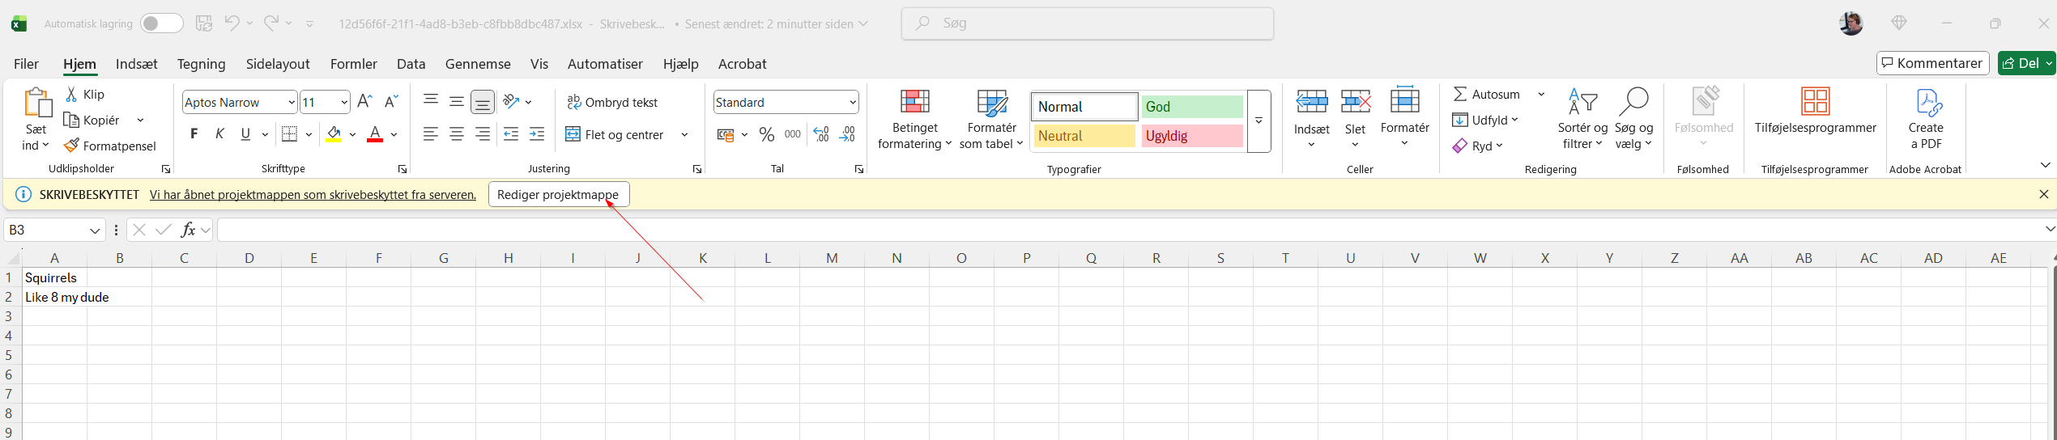Increase font size with larger A icon

click(x=364, y=102)
